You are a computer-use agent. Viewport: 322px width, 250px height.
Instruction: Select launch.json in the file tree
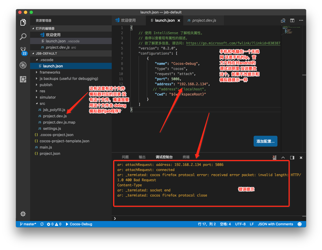click(71, 66)
